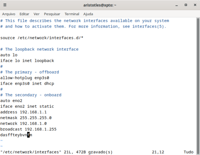Open the Terminal menu
The image size is (200, 155).
point(72,14)
